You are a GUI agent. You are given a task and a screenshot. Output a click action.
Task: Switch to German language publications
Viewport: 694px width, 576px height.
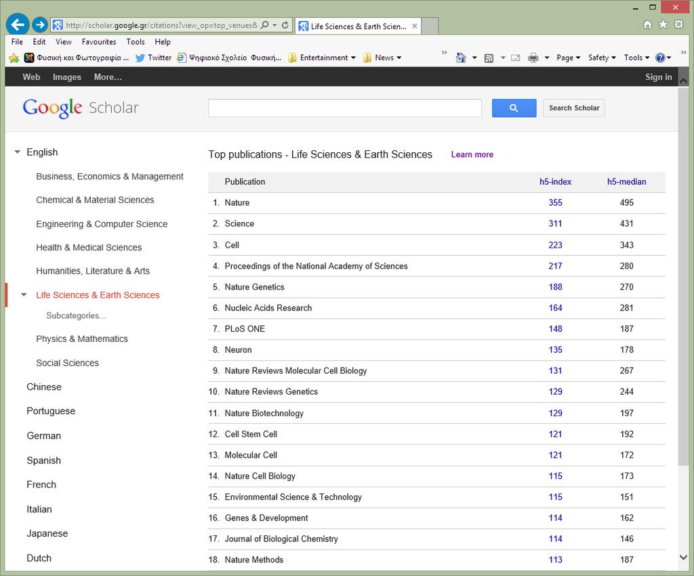tap(44, 436)
